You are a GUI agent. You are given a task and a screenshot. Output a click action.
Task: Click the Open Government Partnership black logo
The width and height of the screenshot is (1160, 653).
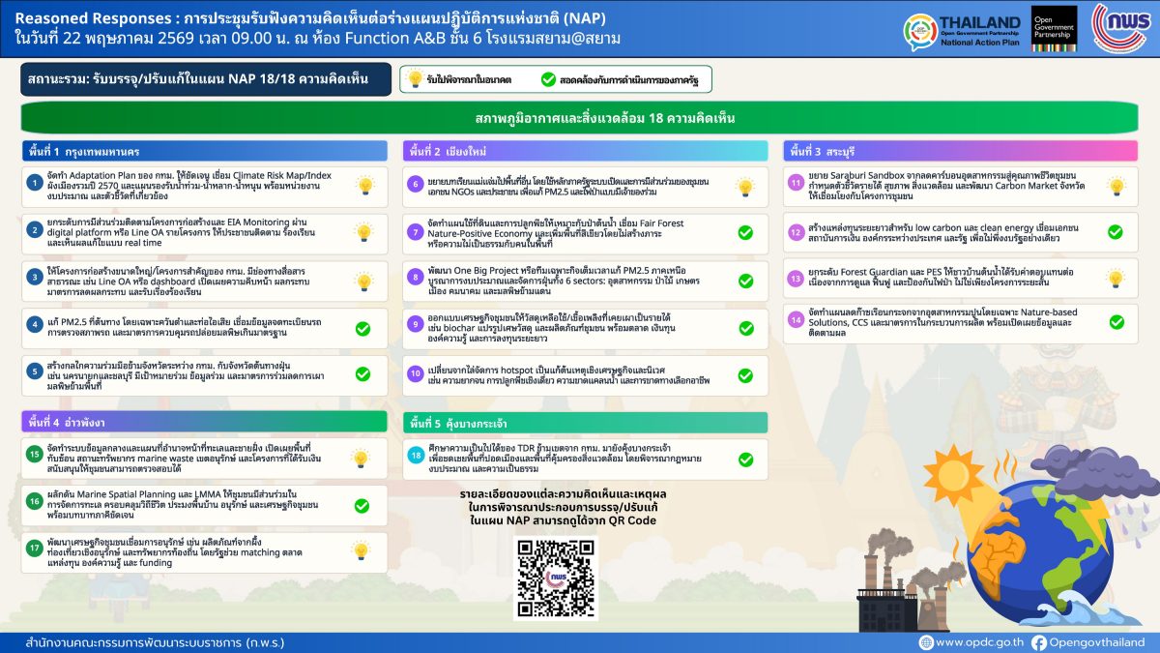(x=1054, y=29)
